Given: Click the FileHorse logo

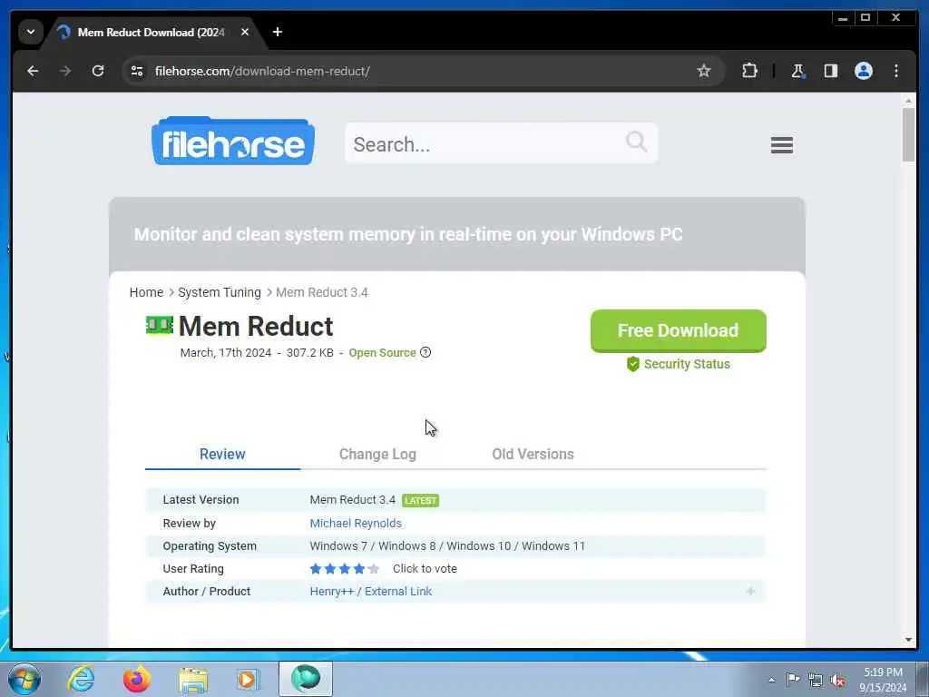Looking at the screenshot, I should [233, 141].
